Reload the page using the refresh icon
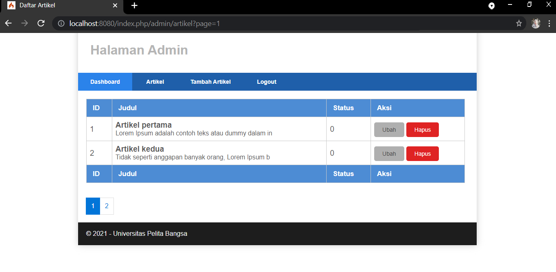This screenshot has width=556, height=272. (x=41, y=23)
